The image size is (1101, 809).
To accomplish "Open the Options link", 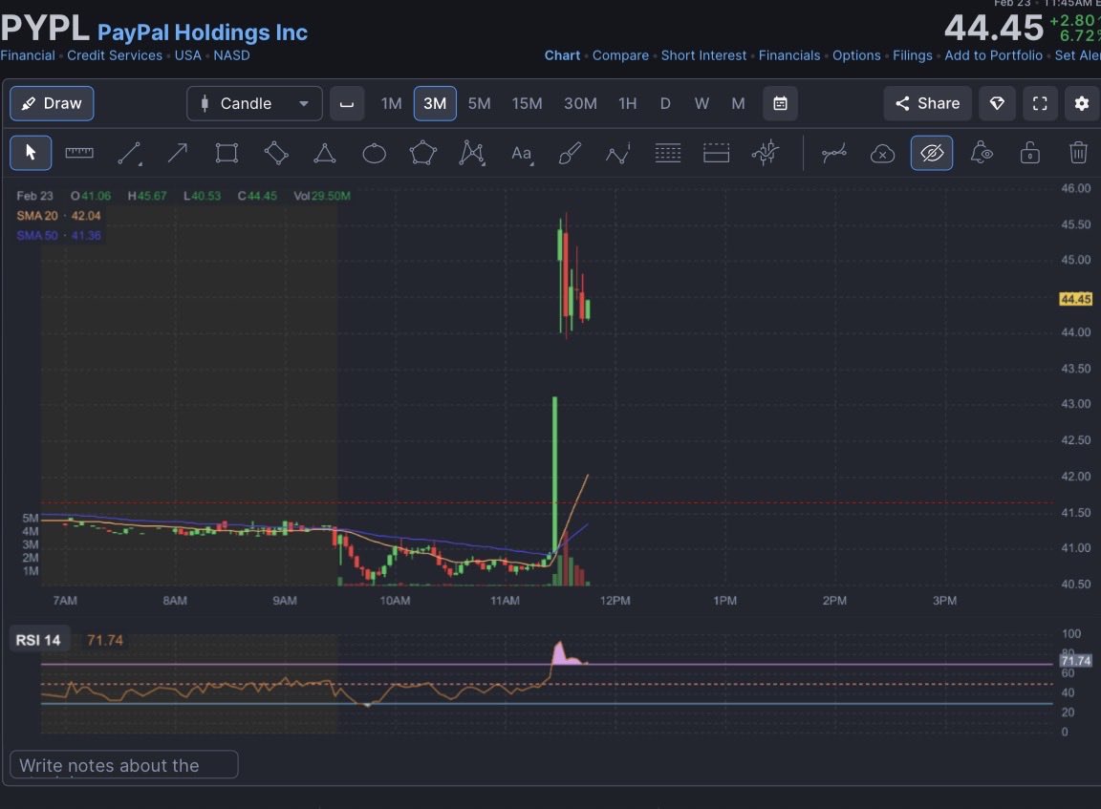I will 856,55.
